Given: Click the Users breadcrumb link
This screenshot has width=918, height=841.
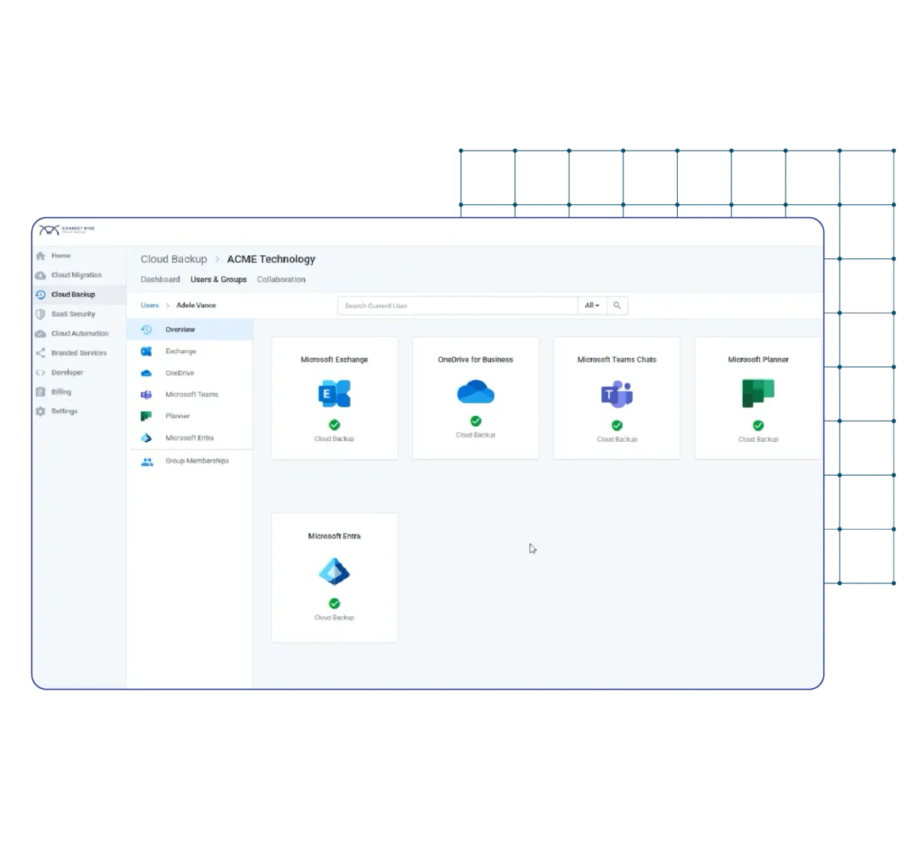Looking at the screenshot, I should 149,305.
